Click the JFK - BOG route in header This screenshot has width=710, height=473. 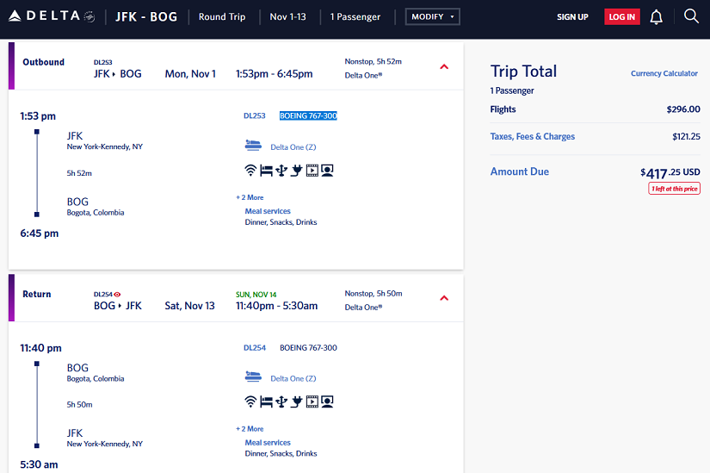pyautogui.click(x=146, y=16)
